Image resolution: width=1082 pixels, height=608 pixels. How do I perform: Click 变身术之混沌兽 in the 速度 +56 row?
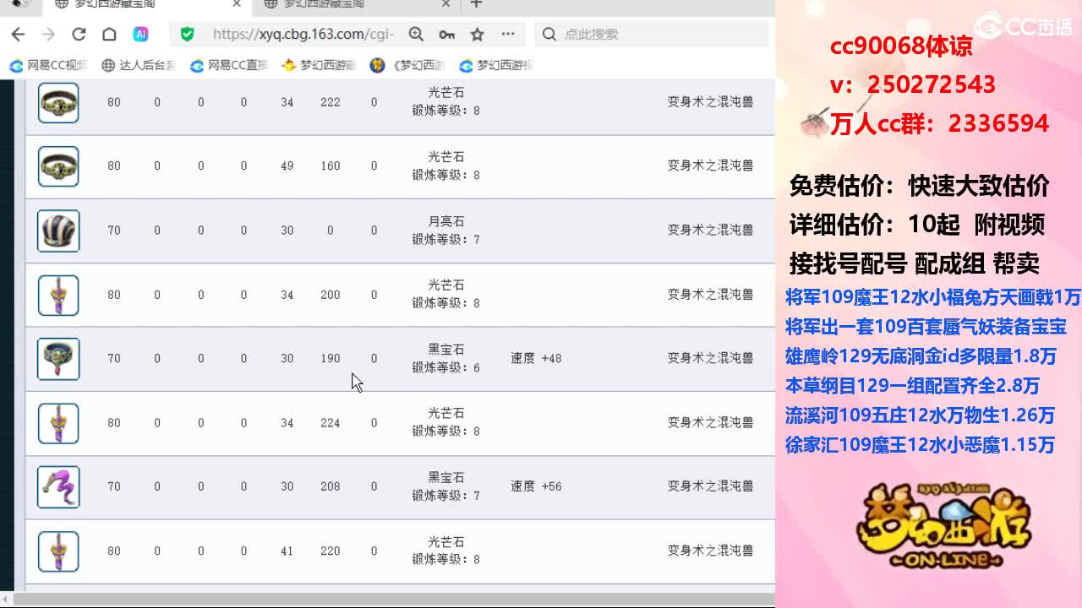click(710, 487)
